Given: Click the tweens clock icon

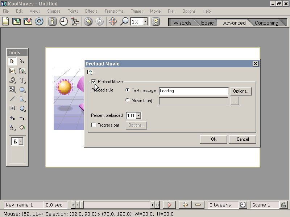Looking at the screenshot, I should coord(243,205).
